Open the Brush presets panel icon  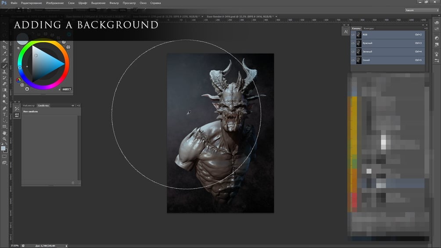coord(437,54)
